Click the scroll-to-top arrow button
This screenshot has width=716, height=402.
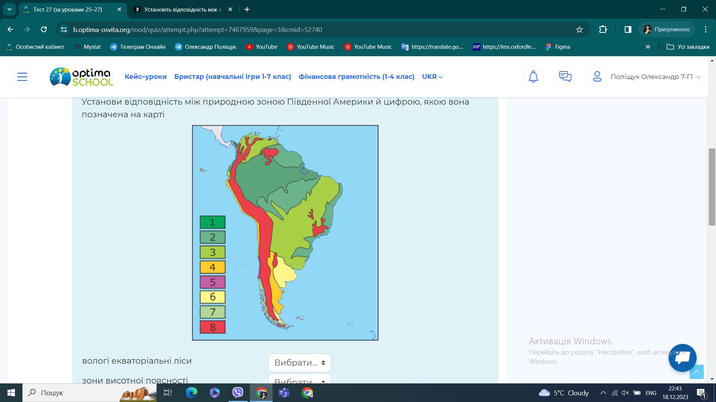point(696,372)
